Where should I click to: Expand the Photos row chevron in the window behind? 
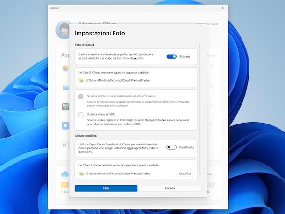(211, 67)
